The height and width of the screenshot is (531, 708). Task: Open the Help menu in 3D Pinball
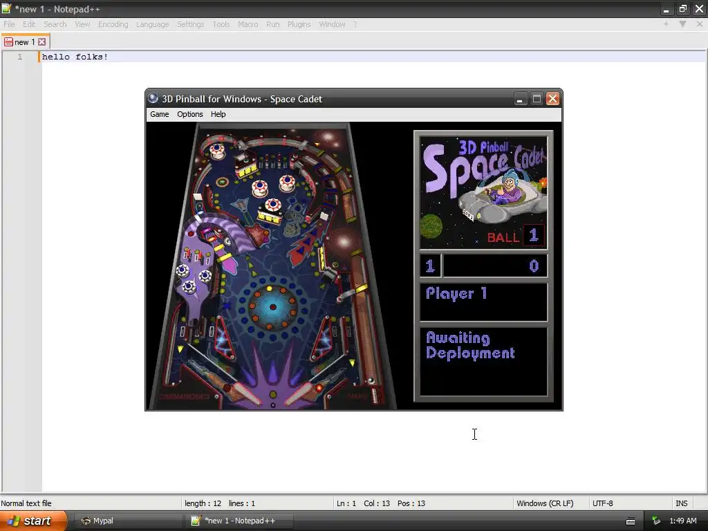click(218, 114)
